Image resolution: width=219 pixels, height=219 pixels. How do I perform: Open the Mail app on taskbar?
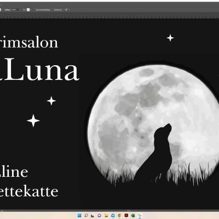pyautogui.click(x=113, y=216)
